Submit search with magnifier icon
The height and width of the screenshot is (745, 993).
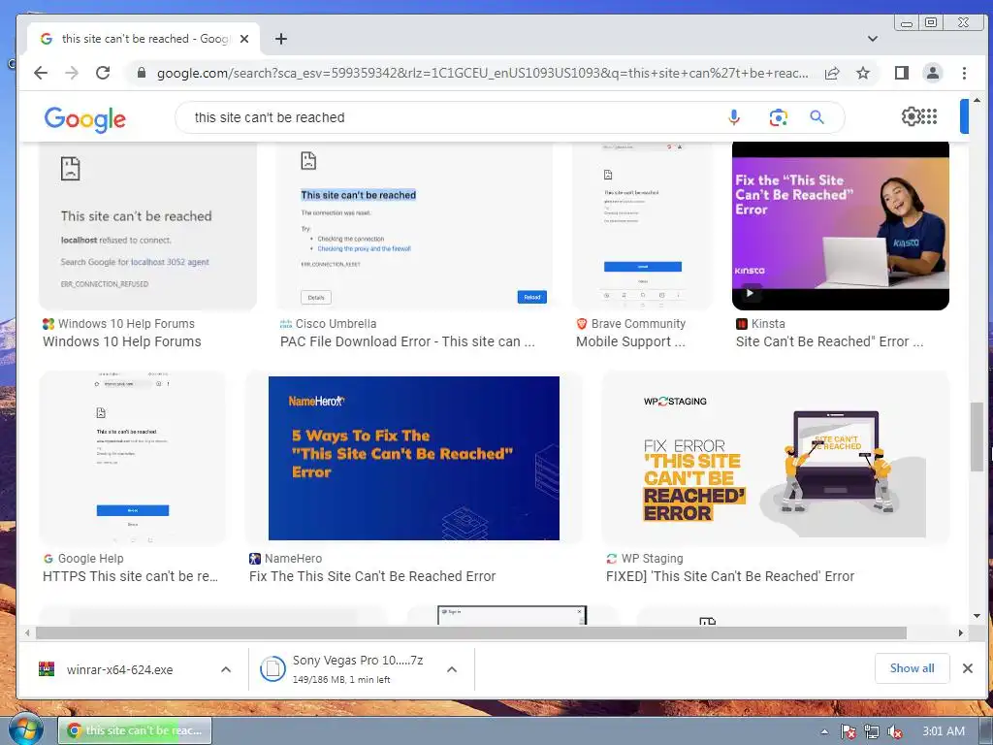[x=817, y=117]
